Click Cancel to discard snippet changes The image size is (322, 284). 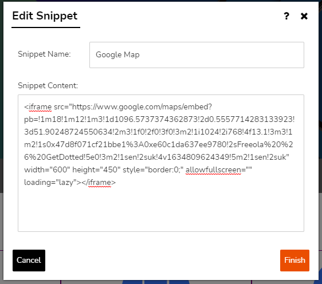(29, 261)
